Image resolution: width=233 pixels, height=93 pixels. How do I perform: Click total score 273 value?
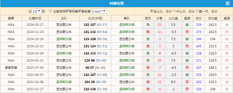[x=198, y=32]
